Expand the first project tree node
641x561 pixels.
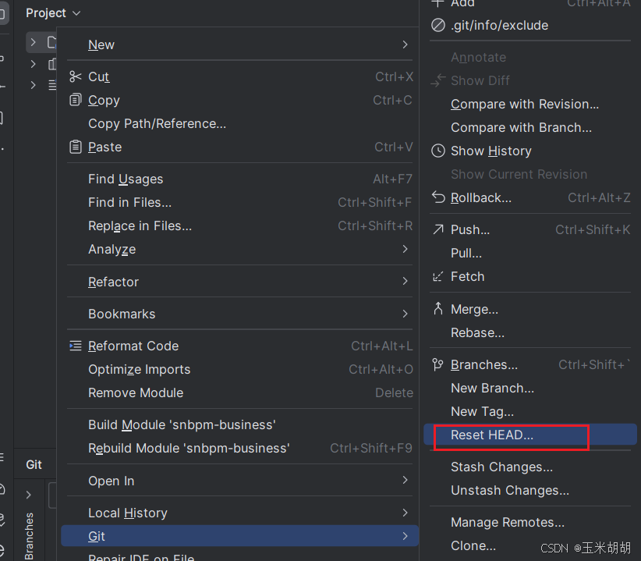point(33,41)
